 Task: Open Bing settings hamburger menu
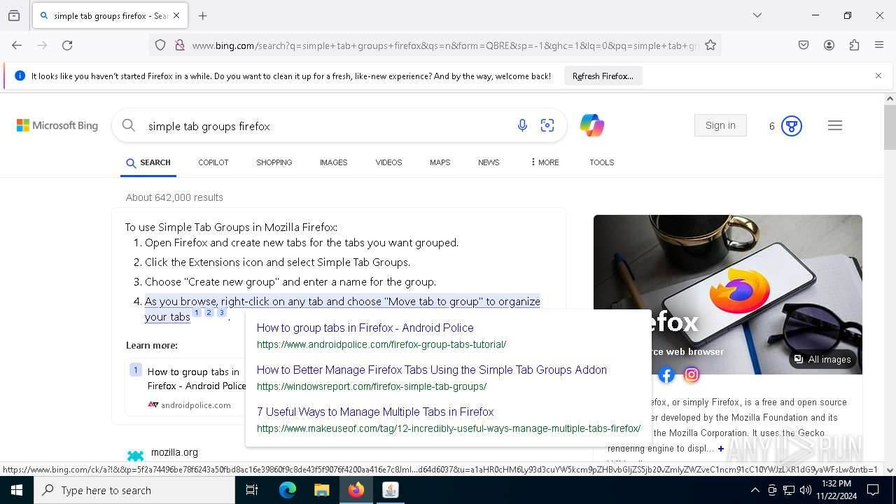[835, 125]
